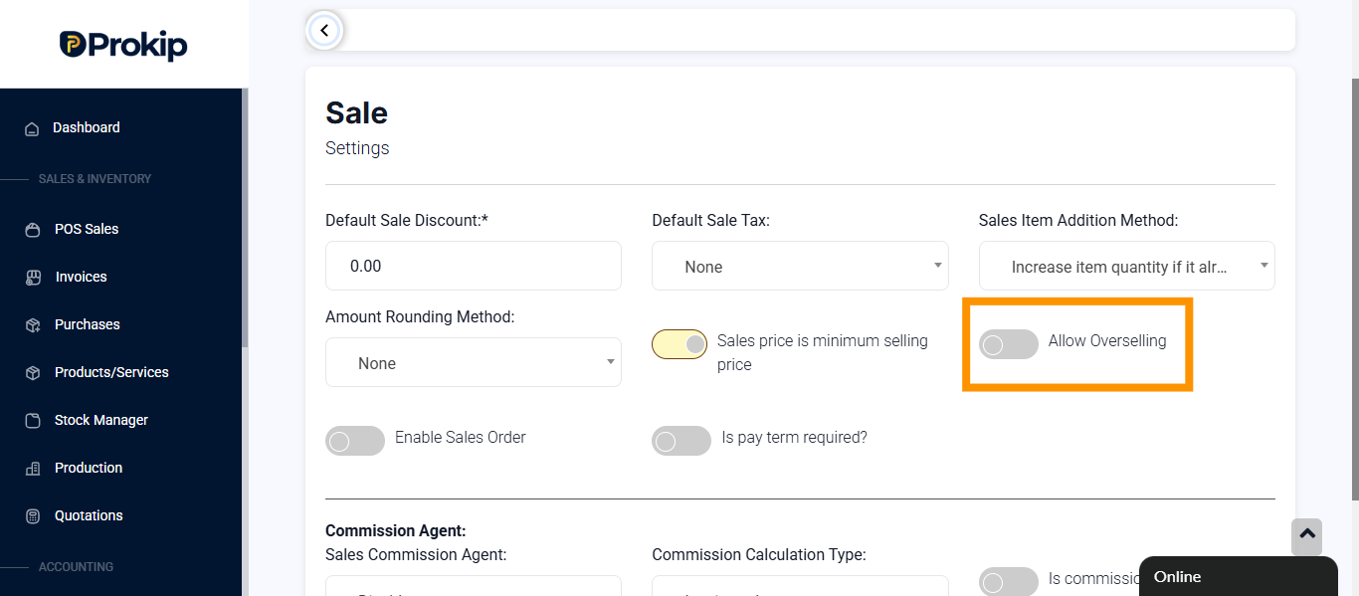The height and width of the screenshot is (596, 1359).
Task: Open the Online chat widget
Action: click(1238, 576)
